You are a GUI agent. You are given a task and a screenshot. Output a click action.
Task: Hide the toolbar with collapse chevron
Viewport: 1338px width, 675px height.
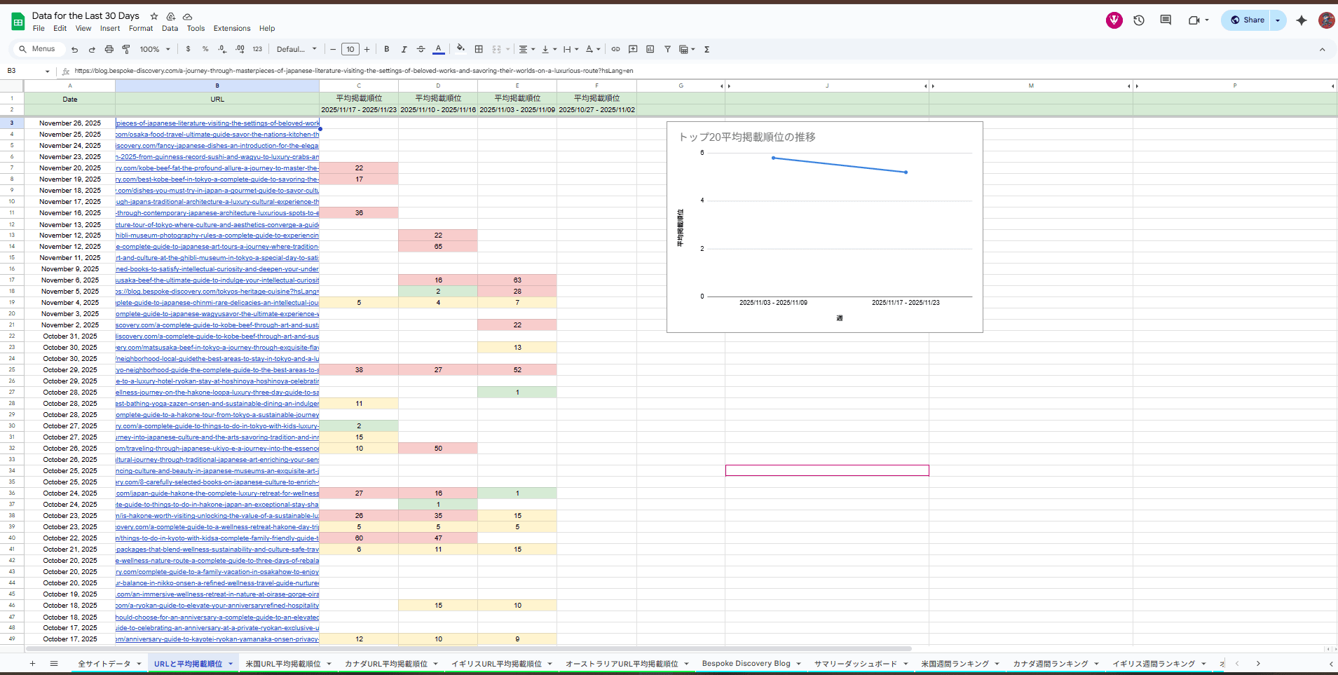(1322, 49)
